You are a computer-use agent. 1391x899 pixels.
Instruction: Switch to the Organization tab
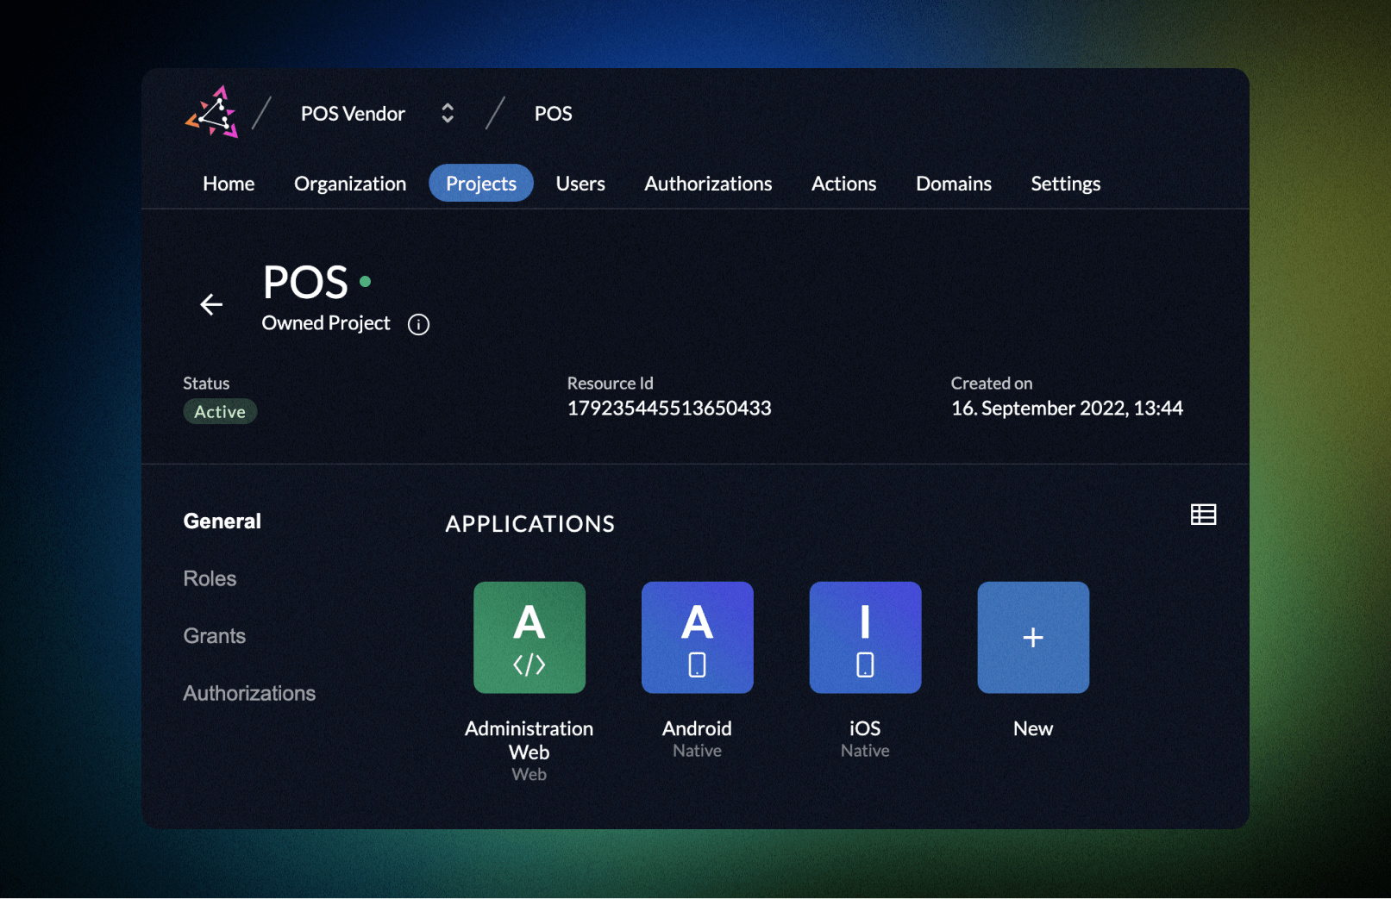point(350,184)
